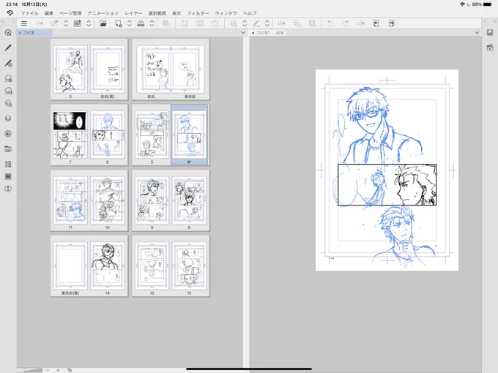Click the save floppy icon on right sidebar
Image resolution: width=498 pixels, height=373 pixels.
tap(490, 32)
